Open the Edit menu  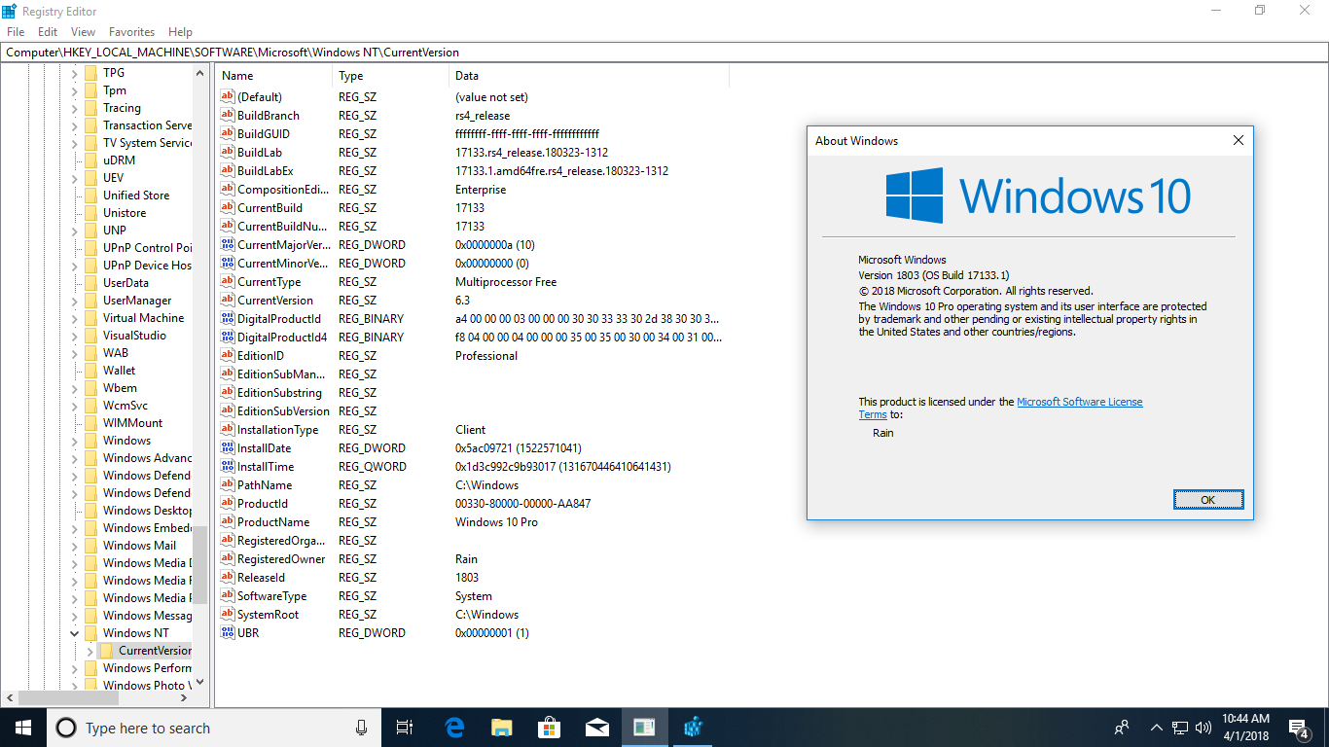(48, 32)
